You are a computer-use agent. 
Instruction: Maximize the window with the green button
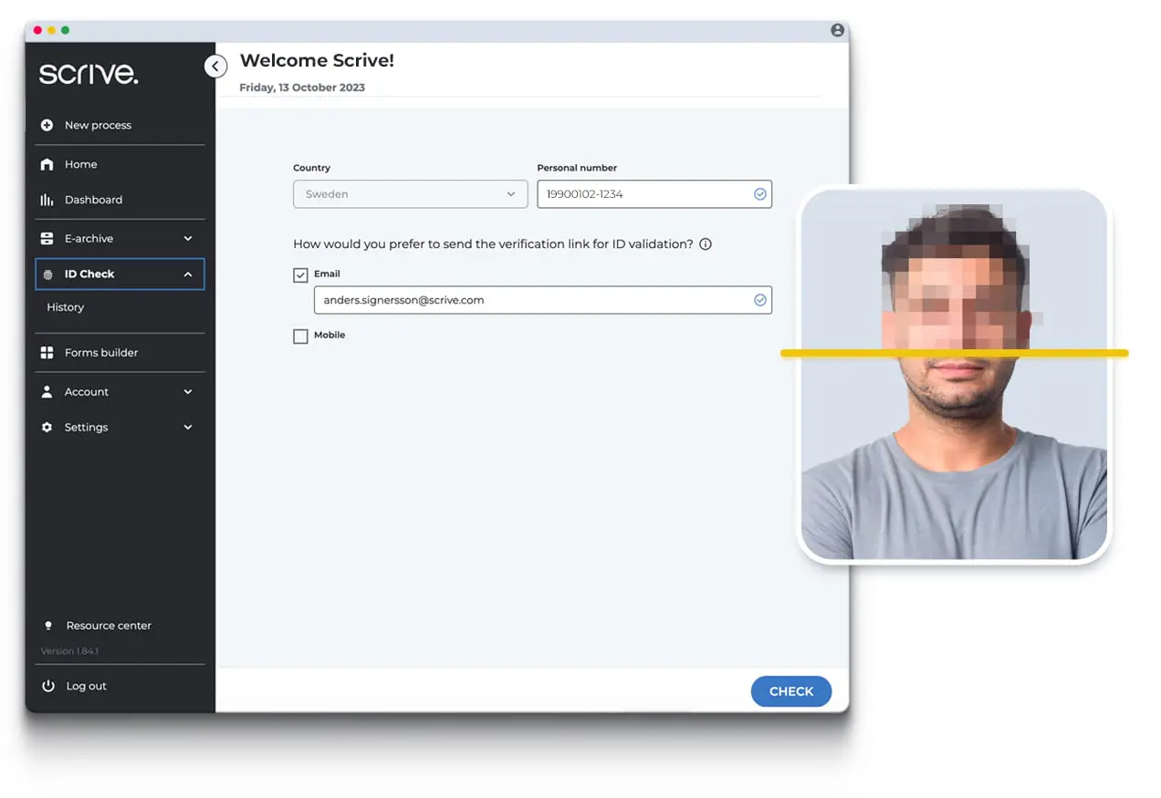pos(65,31)
